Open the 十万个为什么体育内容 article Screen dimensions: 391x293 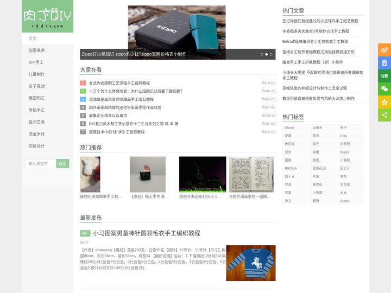136,91
